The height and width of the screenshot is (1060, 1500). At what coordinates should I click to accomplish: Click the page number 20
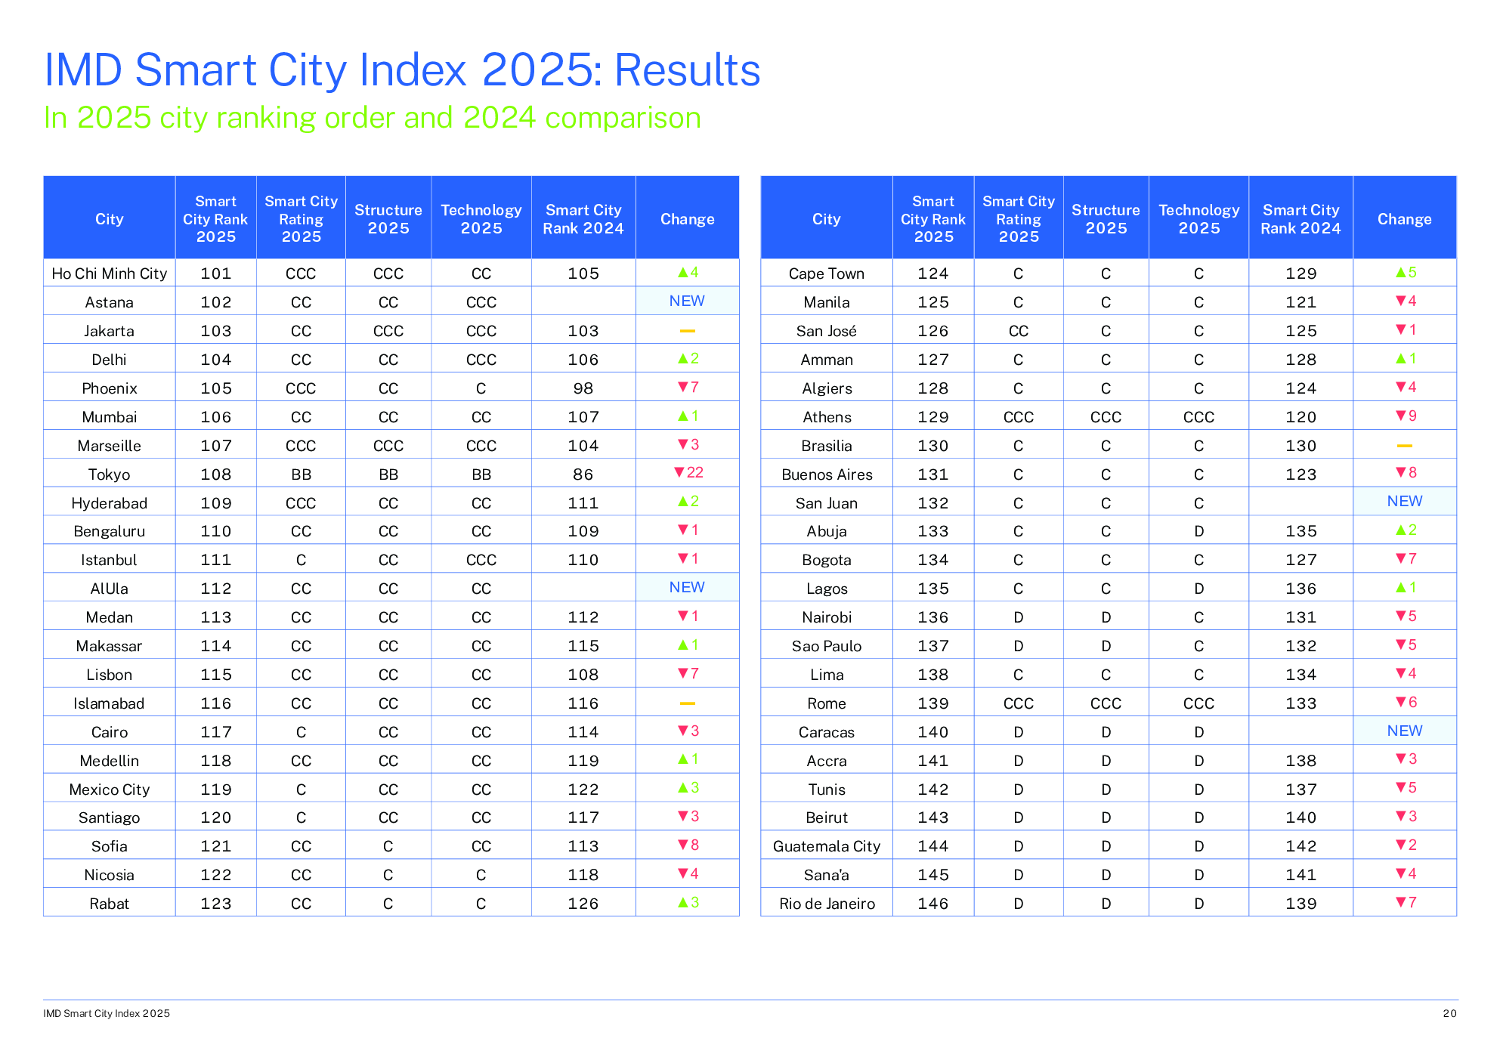pos(1449,1013)
